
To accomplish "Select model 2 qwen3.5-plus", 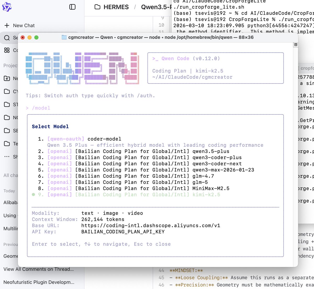I will coord(134,151).
